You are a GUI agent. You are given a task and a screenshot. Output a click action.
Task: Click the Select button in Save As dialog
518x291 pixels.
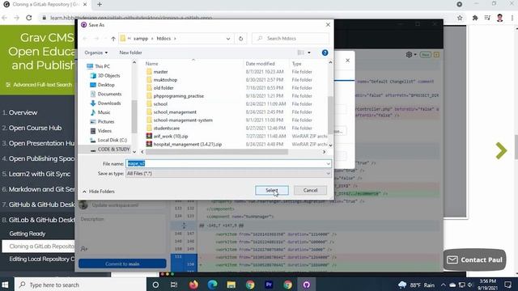(272, 191)
